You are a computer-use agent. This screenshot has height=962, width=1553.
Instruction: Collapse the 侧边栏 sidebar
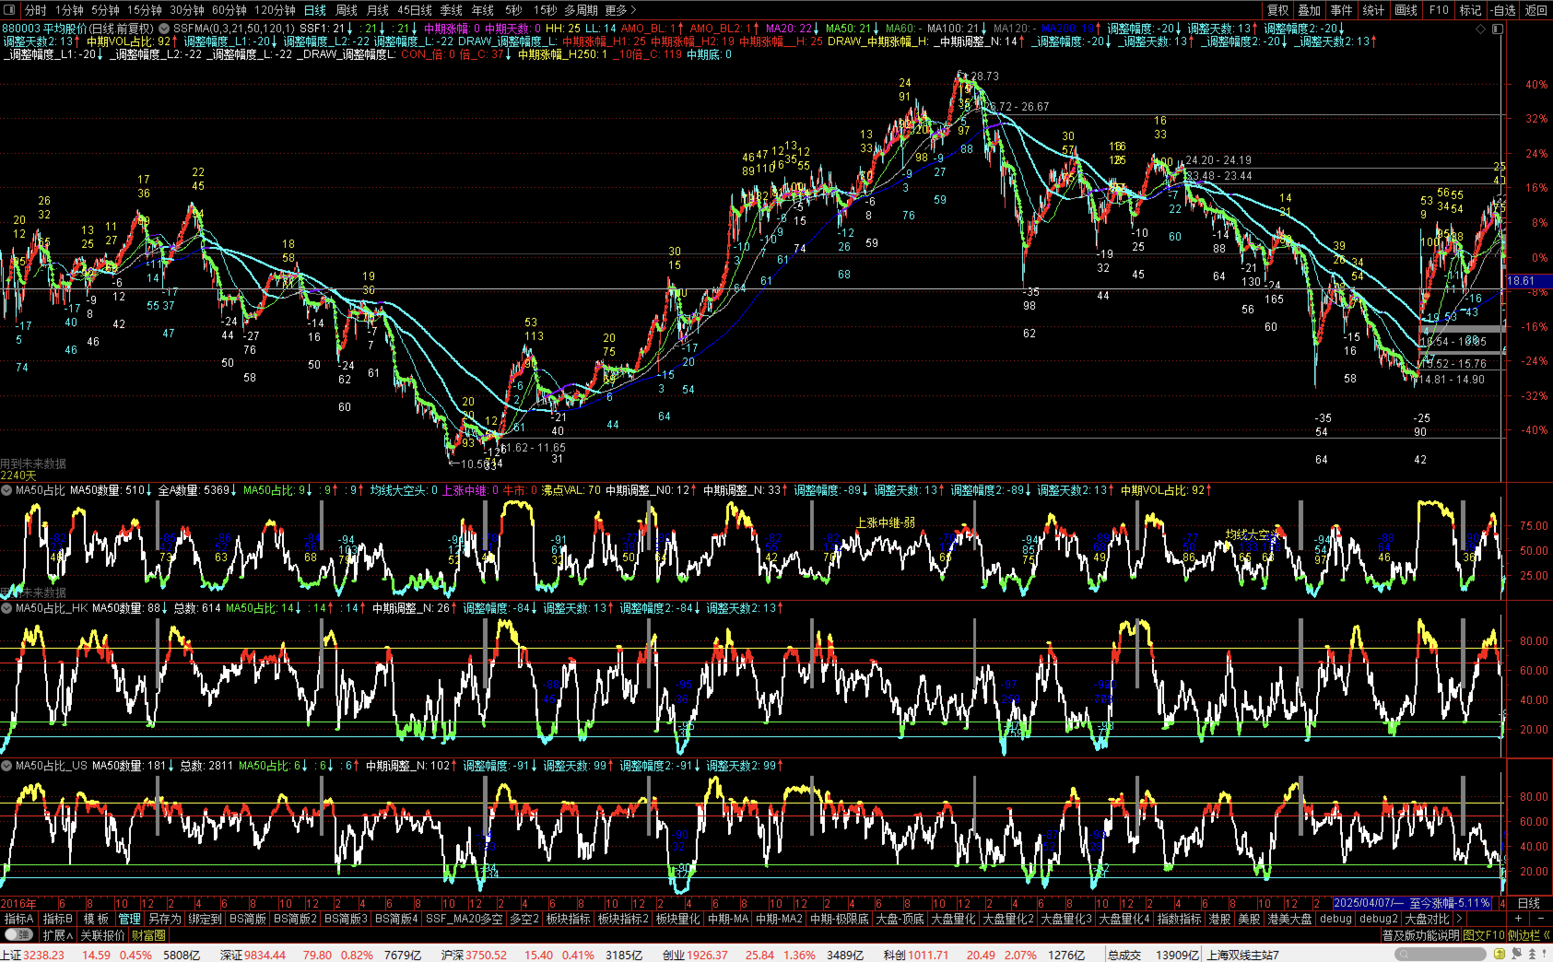click(x=1528, y=935)
